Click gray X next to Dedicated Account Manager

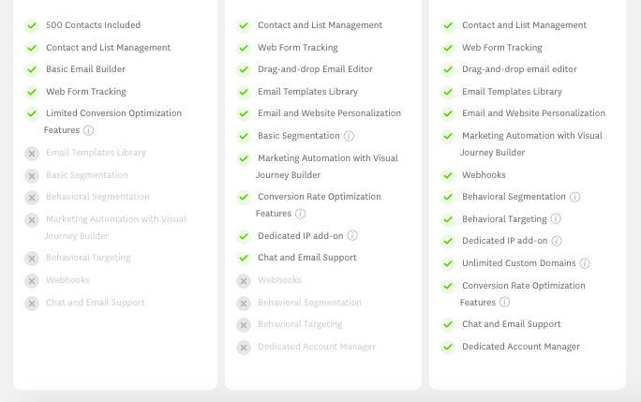[244, 348]
